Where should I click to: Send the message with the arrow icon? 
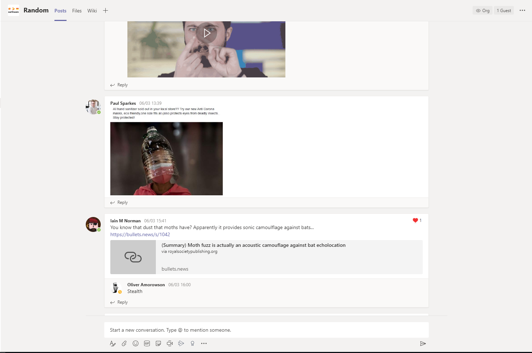(423, 343)
